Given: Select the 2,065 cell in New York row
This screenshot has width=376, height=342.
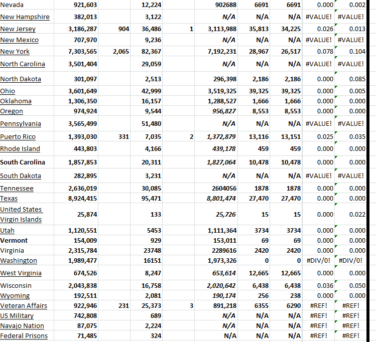Looking at the screenshot, I should point(114,52).
